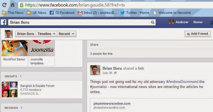The width and height of the screenshot is (213, 112).
Task: Open Andrew's profile in top bar
Action: [x=179, y=22]
